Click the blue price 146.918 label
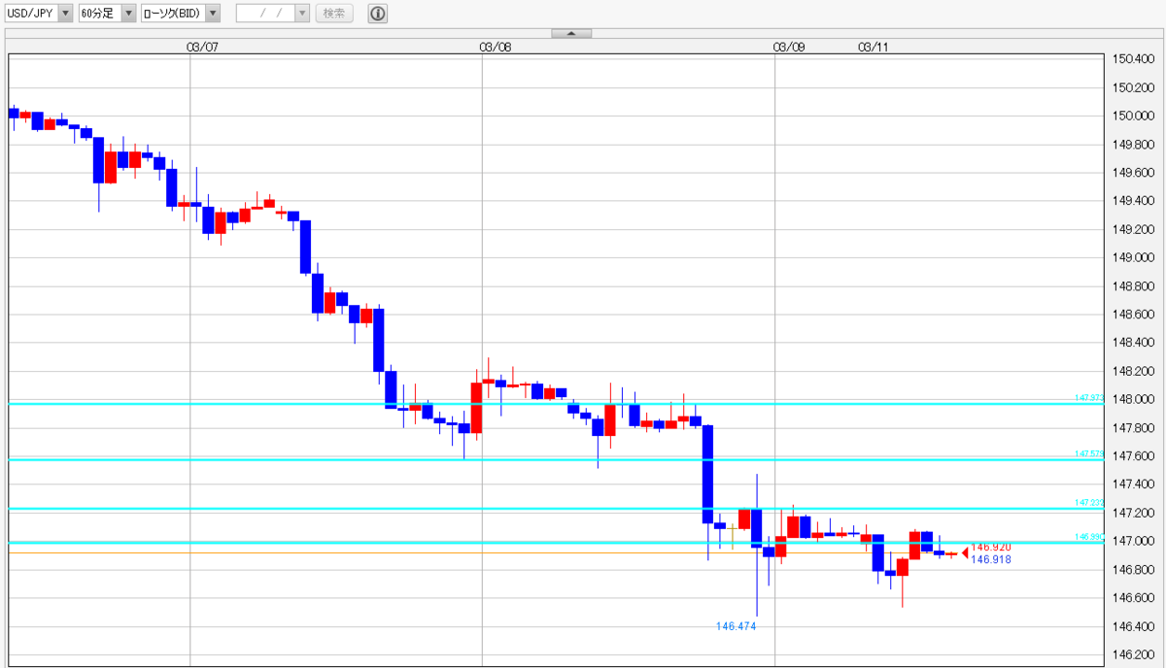Image resolution: width=1166 pixels, height=668 pixels. pyautogui.click(x=991, y=559)
